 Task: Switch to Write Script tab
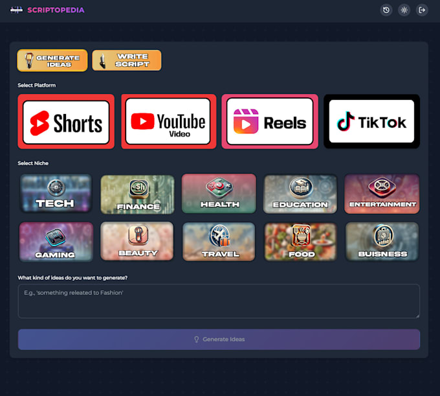click(x=127, y=60)
